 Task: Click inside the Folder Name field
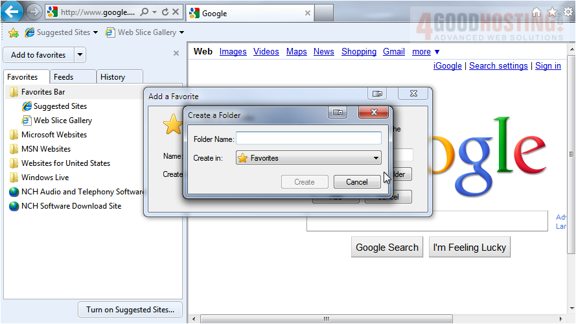pos(308,138)
